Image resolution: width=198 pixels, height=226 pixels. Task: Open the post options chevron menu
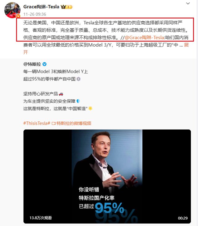(188, 3)
